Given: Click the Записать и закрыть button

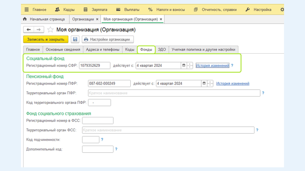Looking at the screenshot, I should [x=46, y=39].
